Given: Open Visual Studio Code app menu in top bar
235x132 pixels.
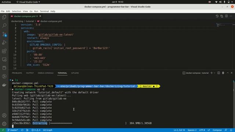Looking at the screenshot, I should 28,2.
